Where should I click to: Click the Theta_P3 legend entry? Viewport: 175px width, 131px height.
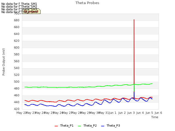click(110, 126)
